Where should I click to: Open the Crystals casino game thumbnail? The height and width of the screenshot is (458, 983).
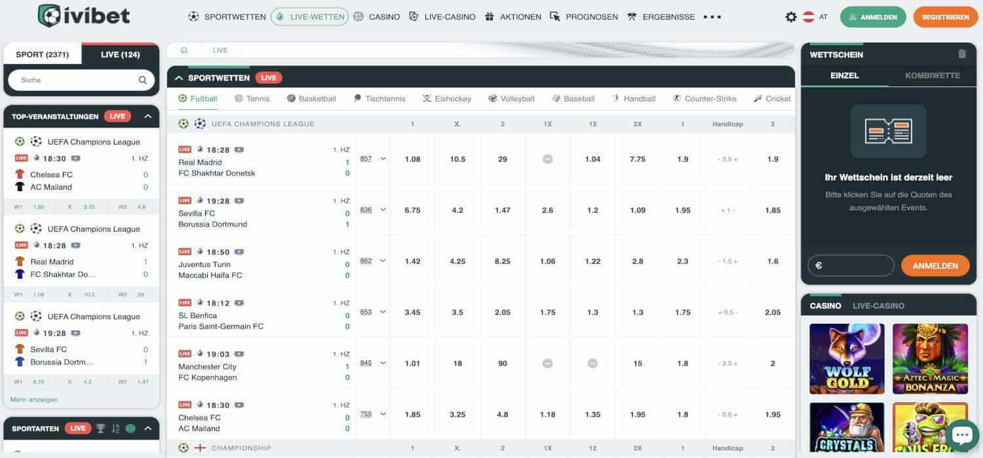(x=847, y=427)
